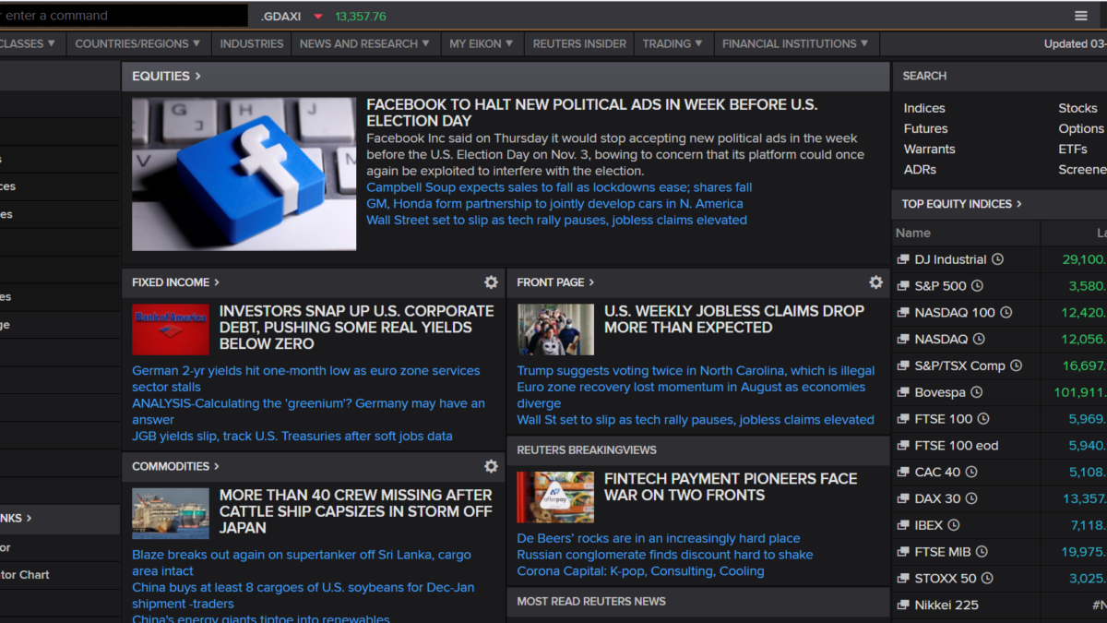The height and width of the screenshot is (623, 1107).
Task: Expand the Fixed Income section header
Action: click(175, 282)
